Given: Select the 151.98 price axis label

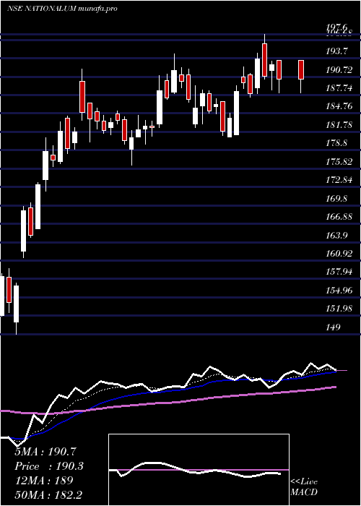Looking at the screenshot, I should pyautogui.click(x=339, y=309).
